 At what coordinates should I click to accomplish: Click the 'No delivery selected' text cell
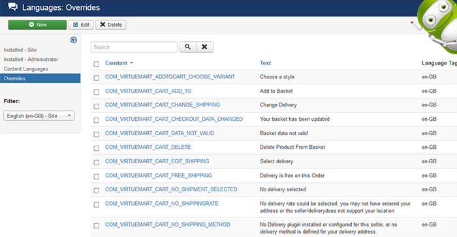point(283,189)
